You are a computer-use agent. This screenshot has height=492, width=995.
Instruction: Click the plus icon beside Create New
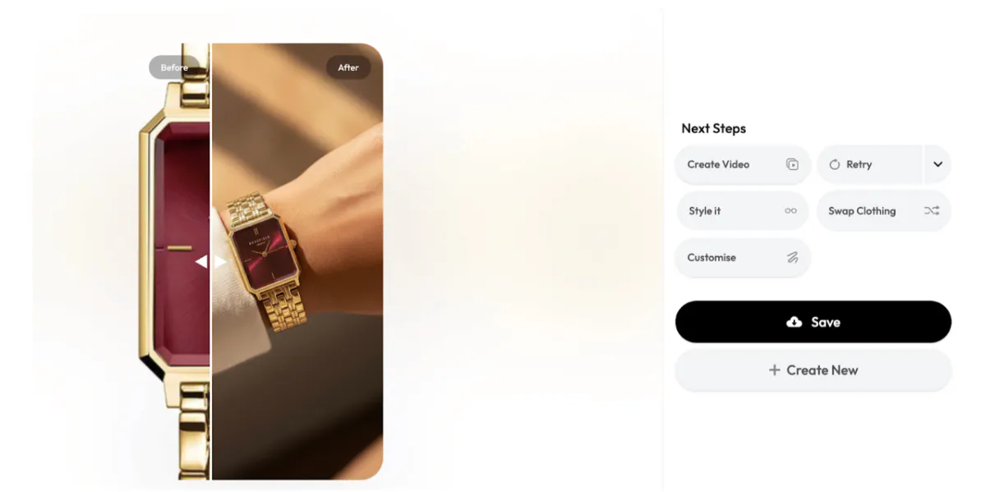pos(774,370)
